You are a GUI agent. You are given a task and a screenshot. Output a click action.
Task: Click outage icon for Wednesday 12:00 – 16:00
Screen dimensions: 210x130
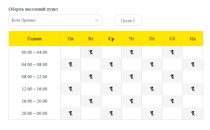click(111, 89)
